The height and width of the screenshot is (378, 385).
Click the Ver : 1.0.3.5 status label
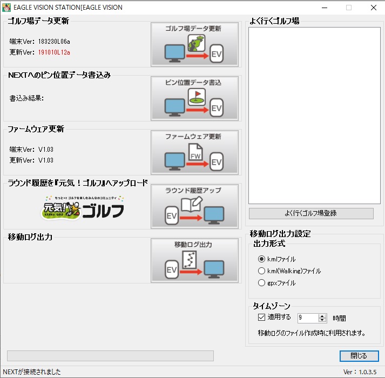point(360,372)
